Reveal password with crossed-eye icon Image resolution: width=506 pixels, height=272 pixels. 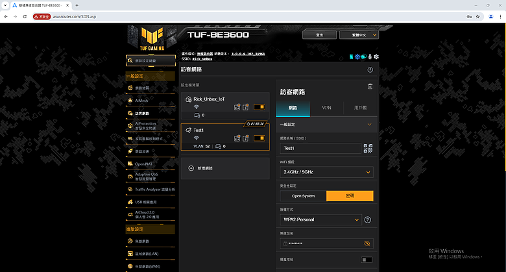click(367, 243)
